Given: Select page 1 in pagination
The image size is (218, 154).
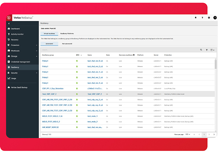Looking at the screenshot, I should (x=204, y=135).
